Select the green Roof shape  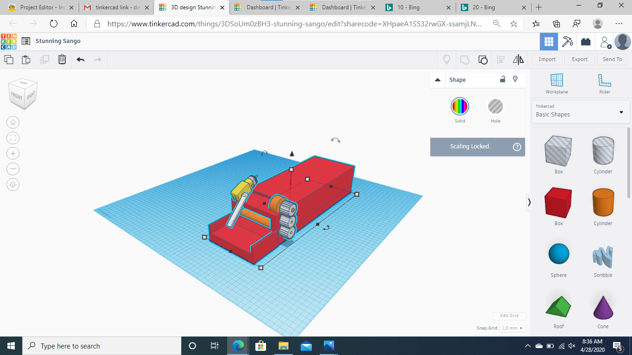(558, 307)
